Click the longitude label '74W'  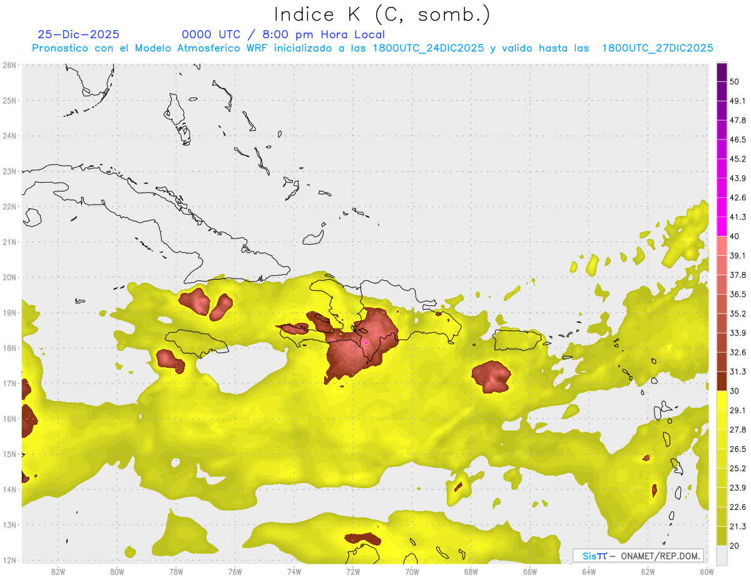click(294, 572)
